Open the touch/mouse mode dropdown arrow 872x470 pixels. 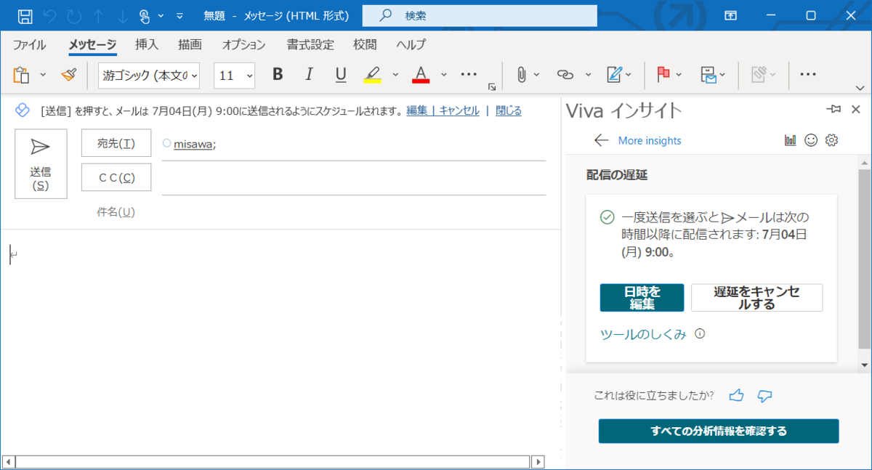coord(161,15)
